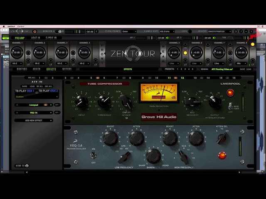Image resolution: width=266 pixels, height=199 pixels.
Task: Click AFX IN Save button
Action: pyautogui.click(x=25, y=86)
